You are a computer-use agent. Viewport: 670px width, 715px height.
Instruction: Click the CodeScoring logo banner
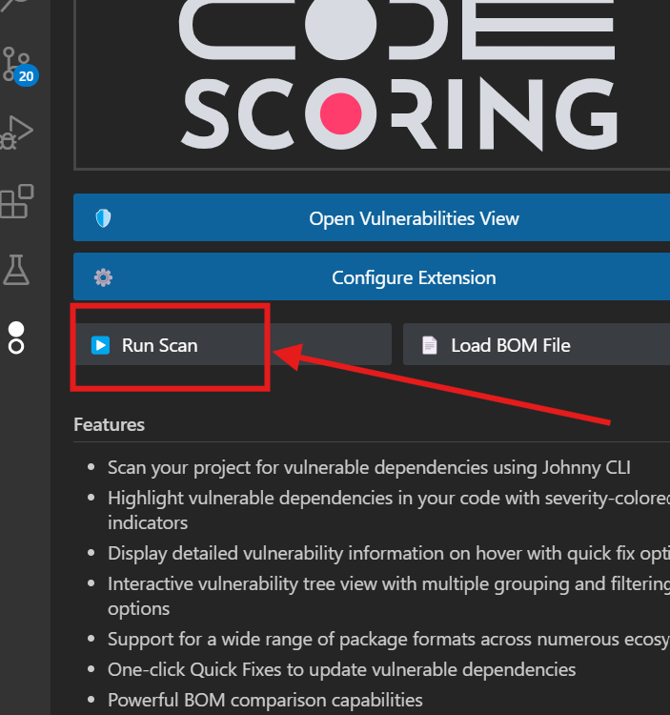[372, 84]
